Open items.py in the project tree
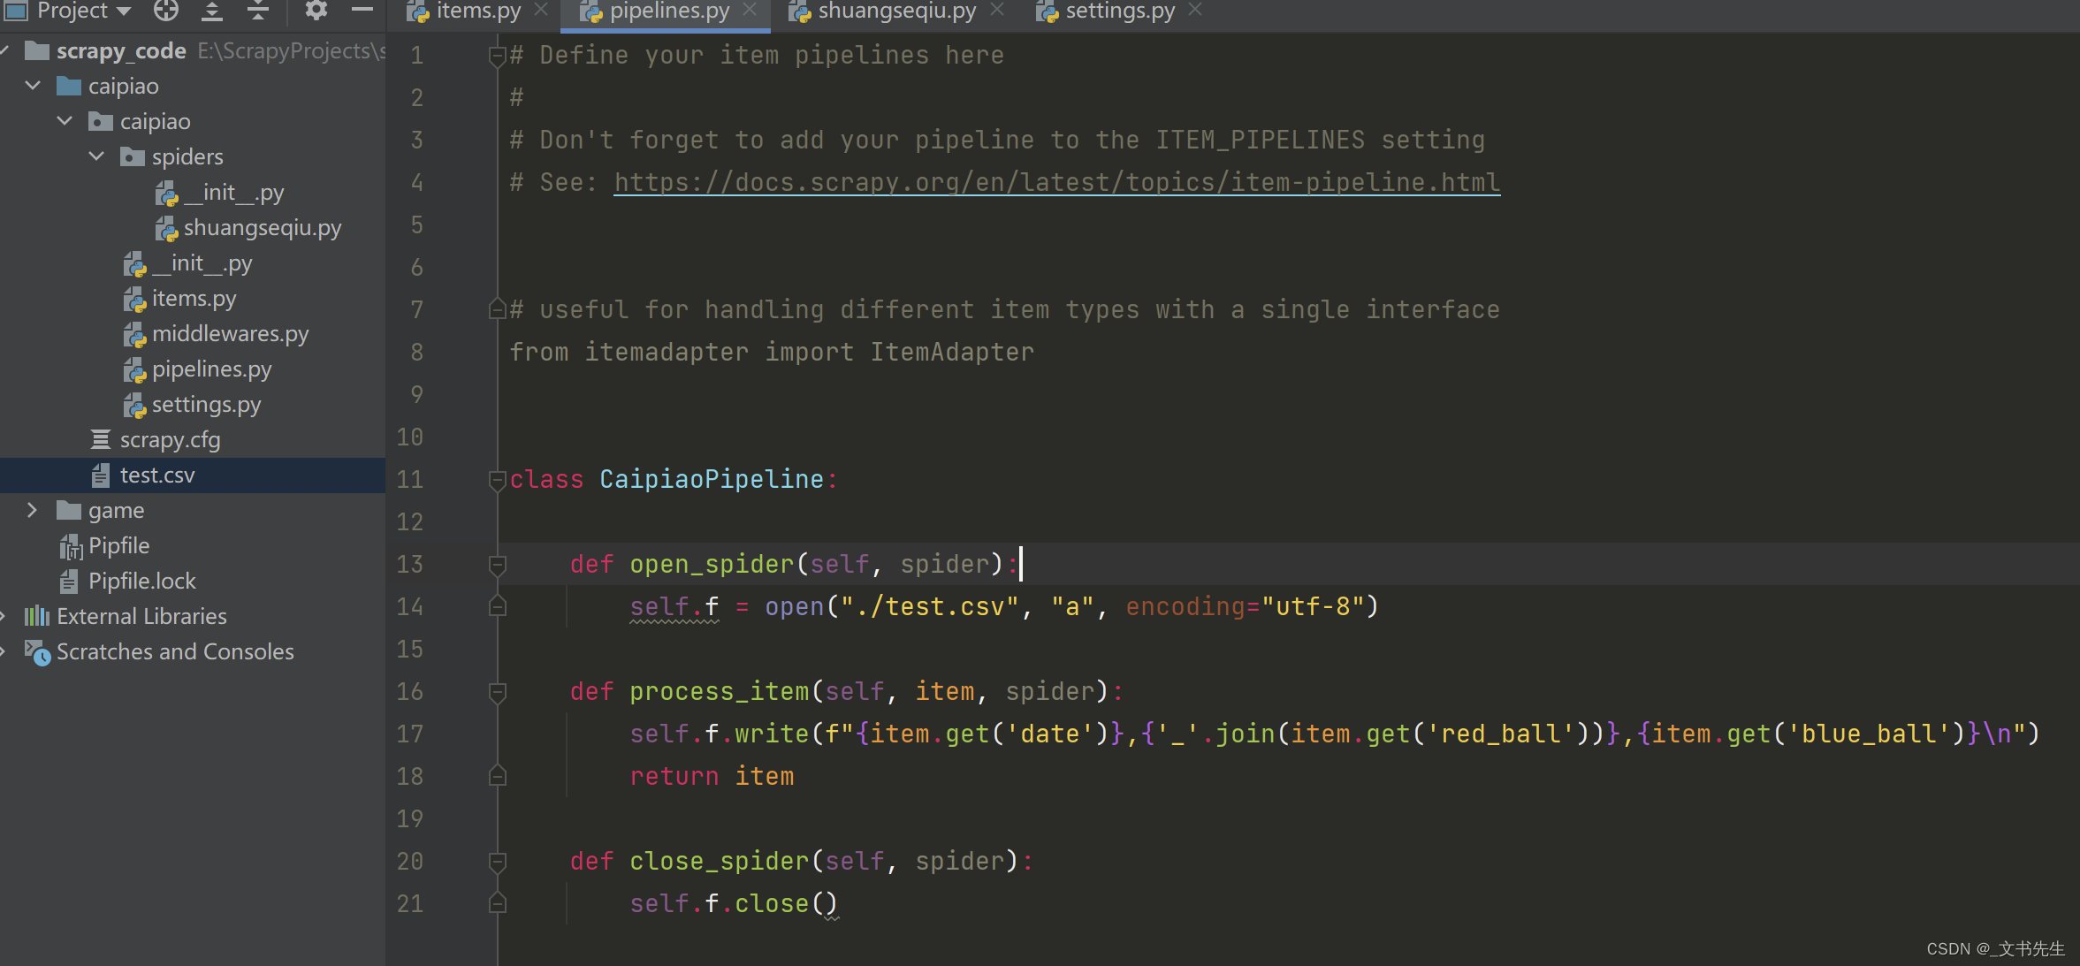2080x966 pixels. (x=194, y=299)
